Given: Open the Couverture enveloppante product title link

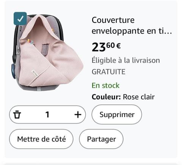Looking at the screenshot, I should click(132, 25).
